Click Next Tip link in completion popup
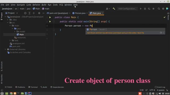170x95 pixels. pyautogui.click(x=141, y=33)
